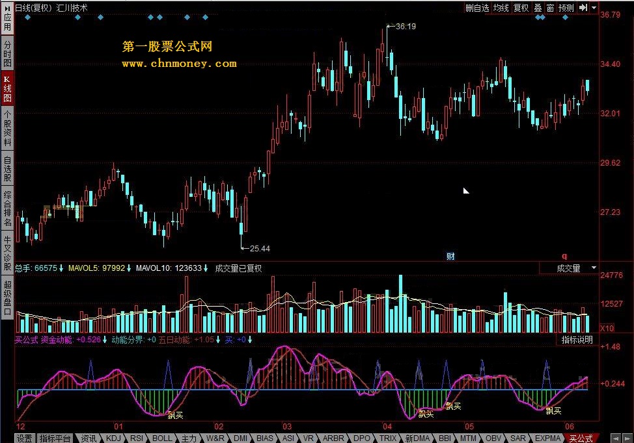Click the 应用 sidebar button
This screenshot has width=634, height=443.
7,18
